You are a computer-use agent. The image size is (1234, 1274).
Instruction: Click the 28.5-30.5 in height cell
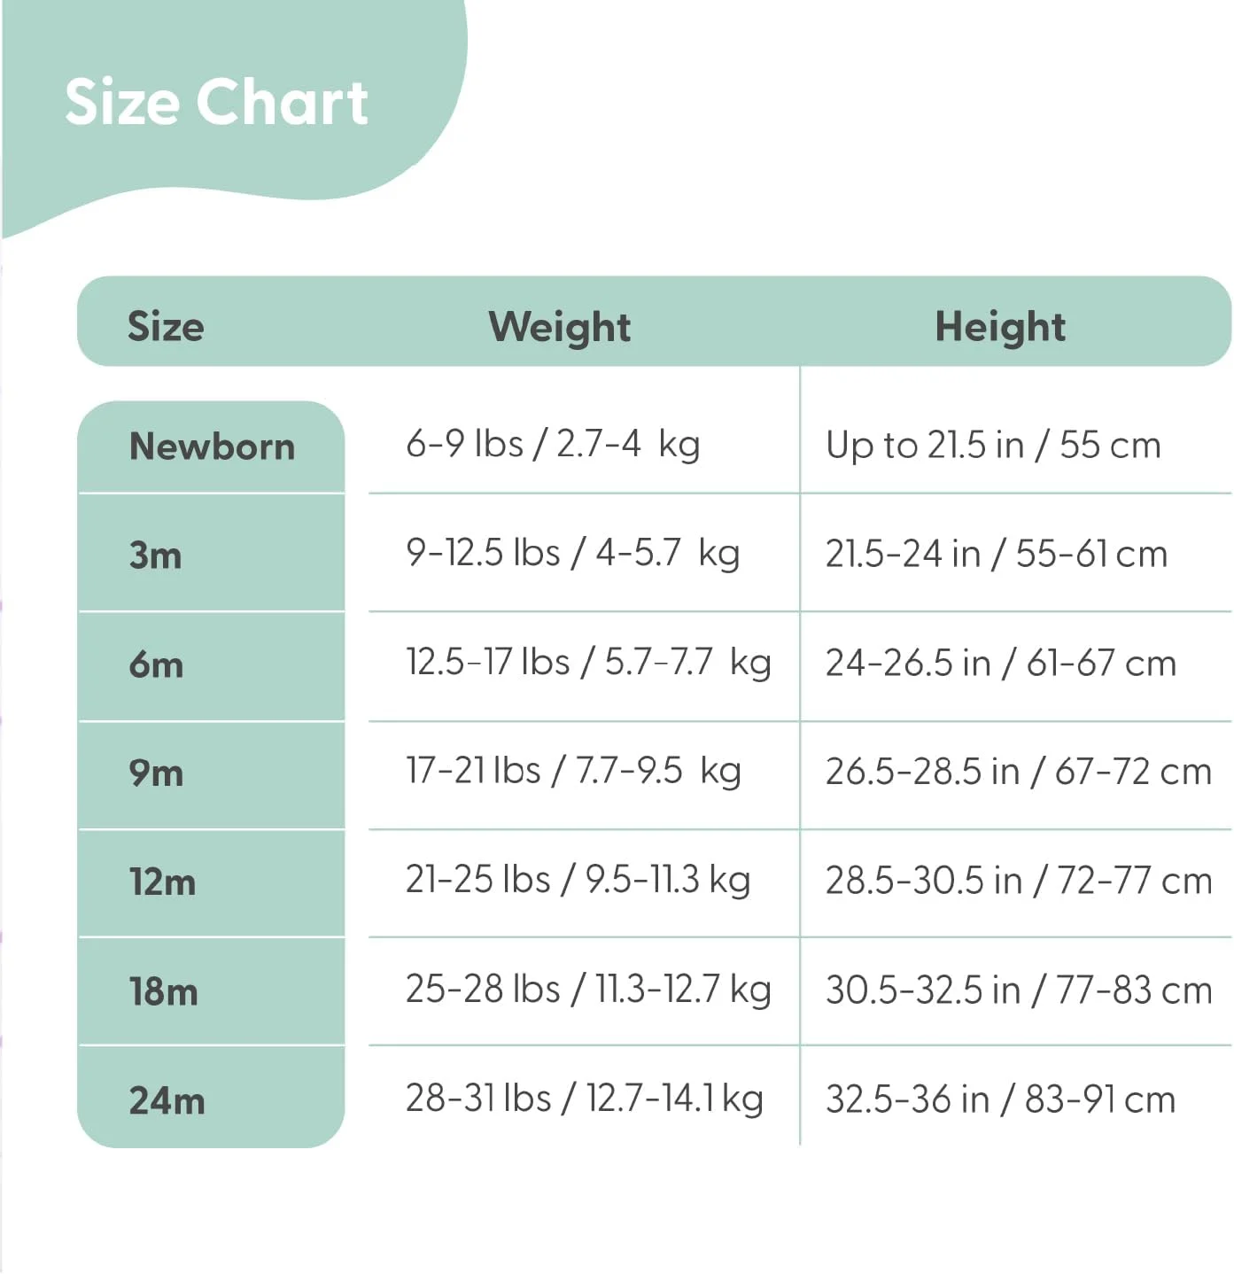coord(1019,881)
